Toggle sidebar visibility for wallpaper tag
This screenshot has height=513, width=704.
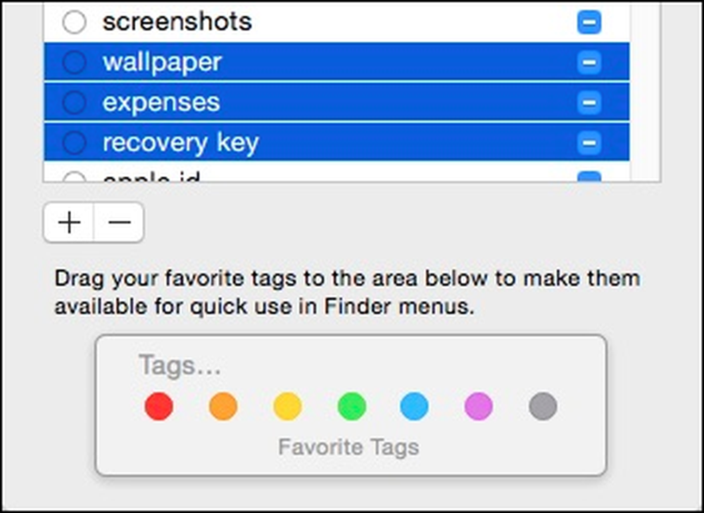point(589,62)
